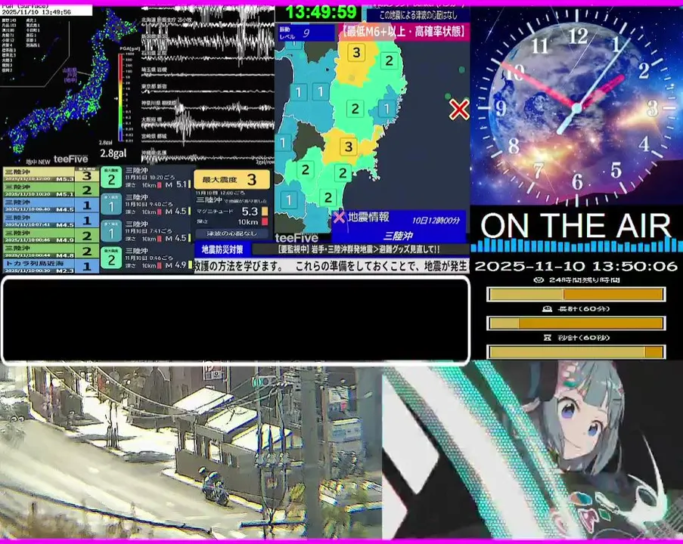Image resolution: width=683 pixels, height=544 pixels.
Task: Click the 2.8gal reading under PGA map
Action: tap(113, 153)
